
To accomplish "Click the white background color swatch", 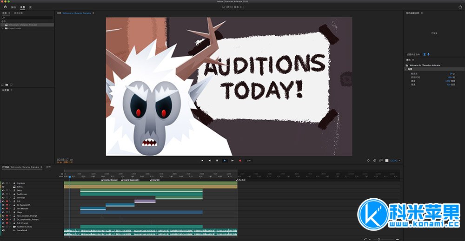I will 387,161.
